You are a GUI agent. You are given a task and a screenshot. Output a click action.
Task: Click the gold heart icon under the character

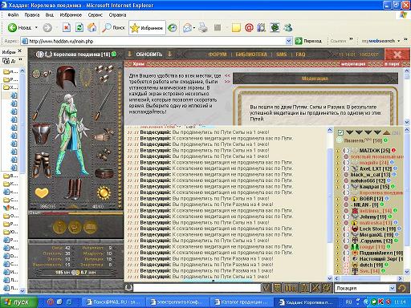42,192
